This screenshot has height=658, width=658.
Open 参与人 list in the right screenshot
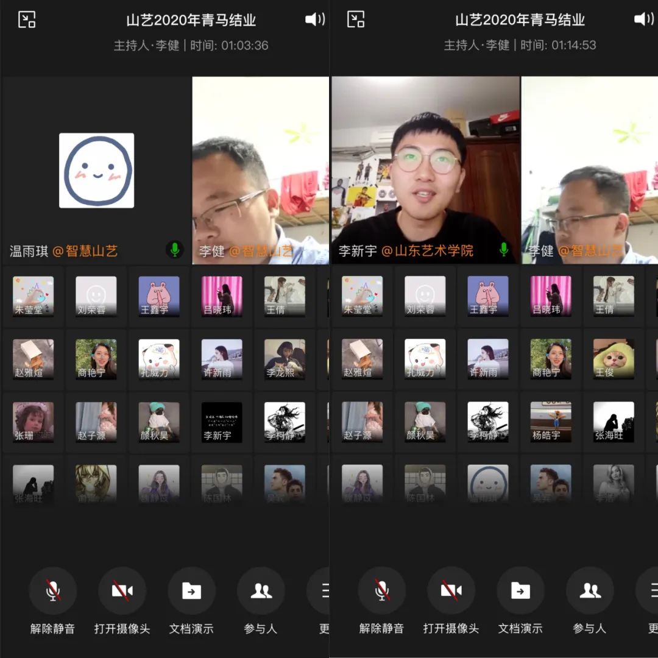point(590,590)
